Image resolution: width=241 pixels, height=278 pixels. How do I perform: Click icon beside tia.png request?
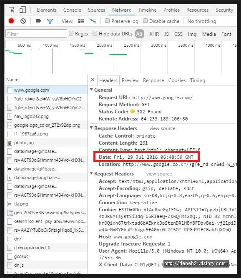pos(10,204)
